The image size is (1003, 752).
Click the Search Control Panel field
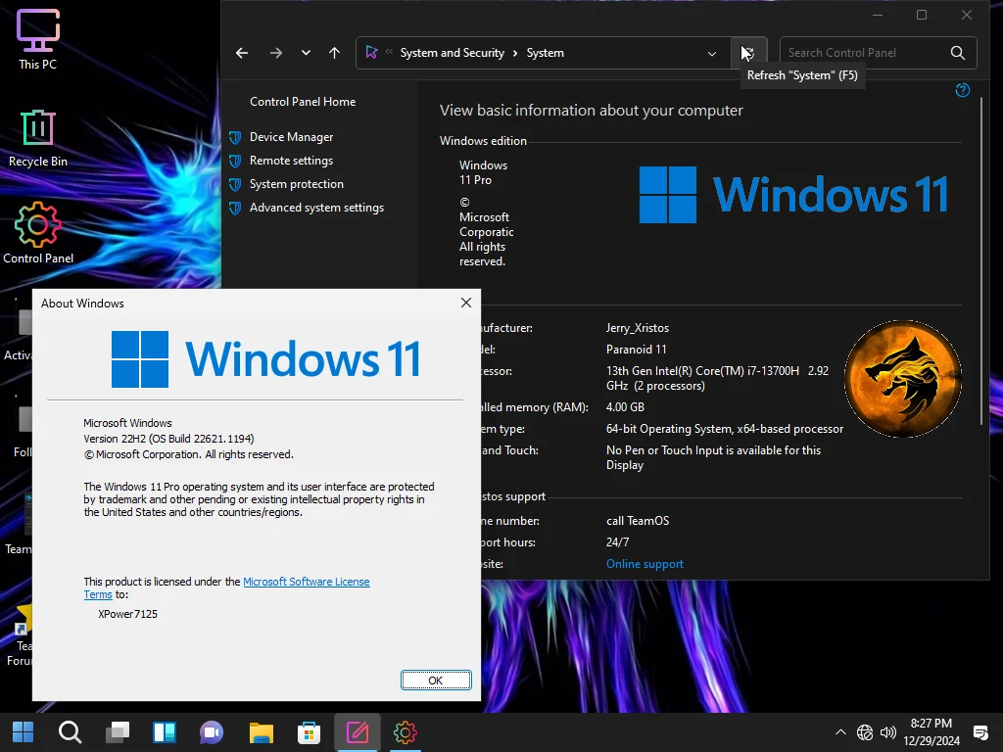coord(878,53)
